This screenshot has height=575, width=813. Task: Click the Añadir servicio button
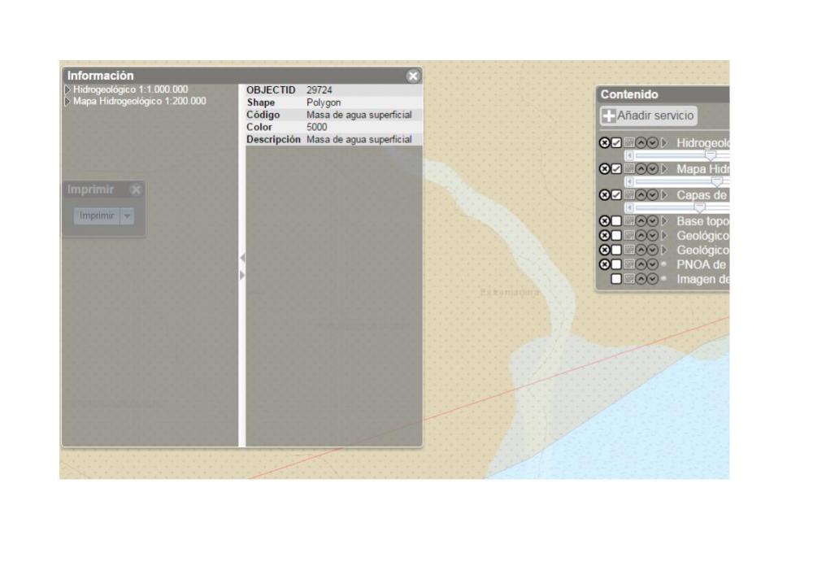(x=649, y=115)
